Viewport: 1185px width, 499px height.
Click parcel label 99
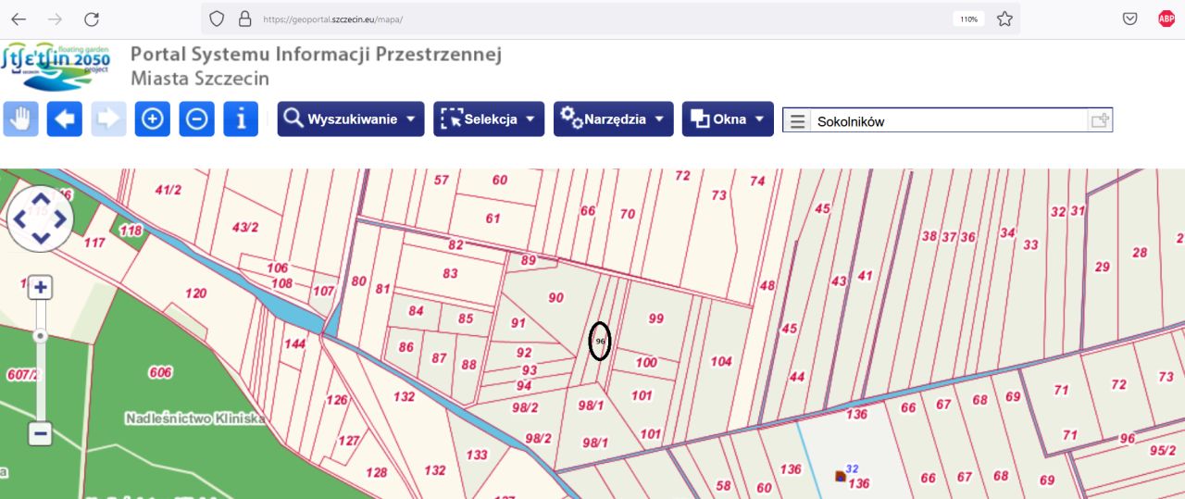(655, 318)
